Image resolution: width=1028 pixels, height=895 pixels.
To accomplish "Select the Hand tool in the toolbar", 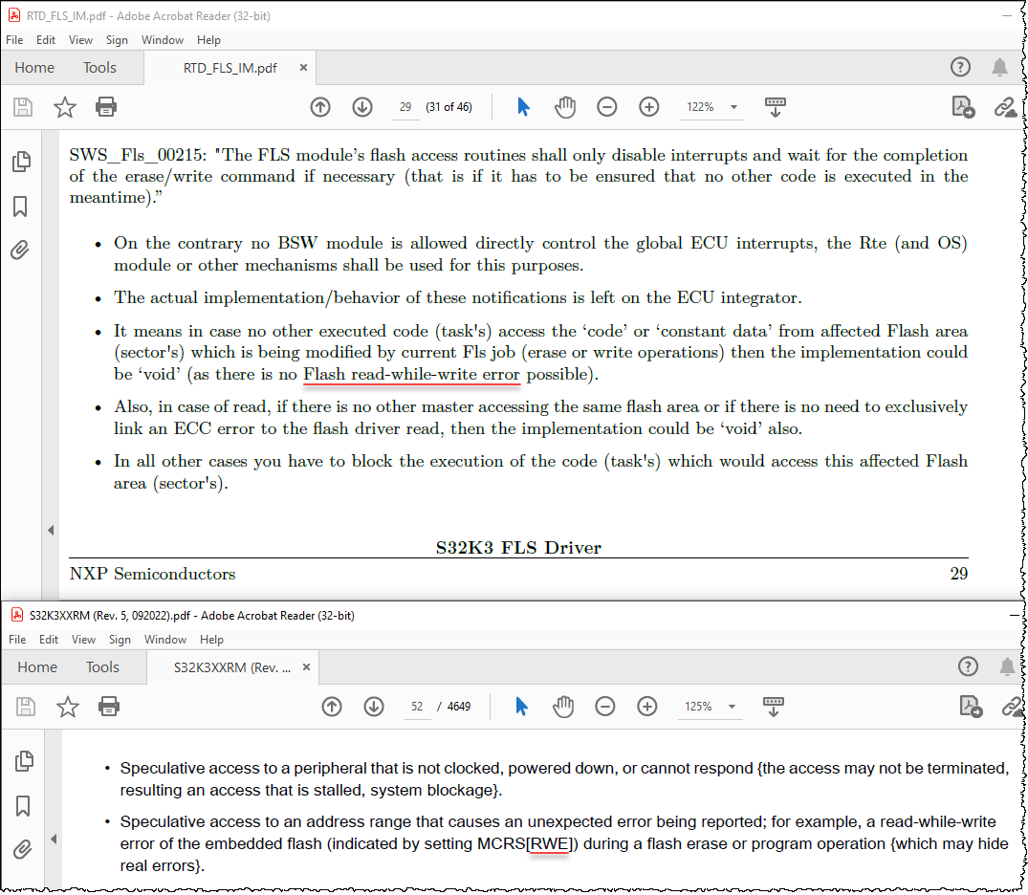I will pos(565,107).
